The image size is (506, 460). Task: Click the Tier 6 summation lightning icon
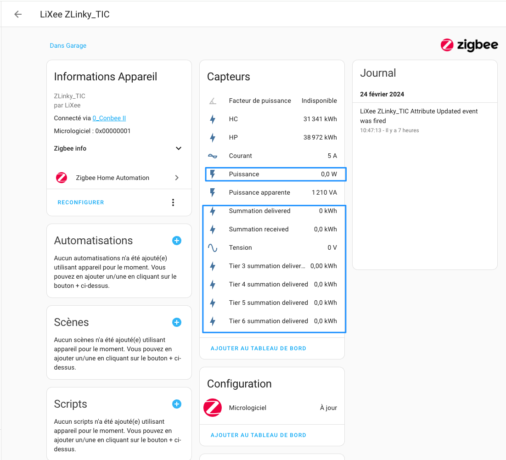click(x=213, y=322)
